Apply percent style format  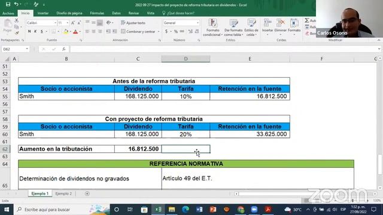[x=175, y=32]
